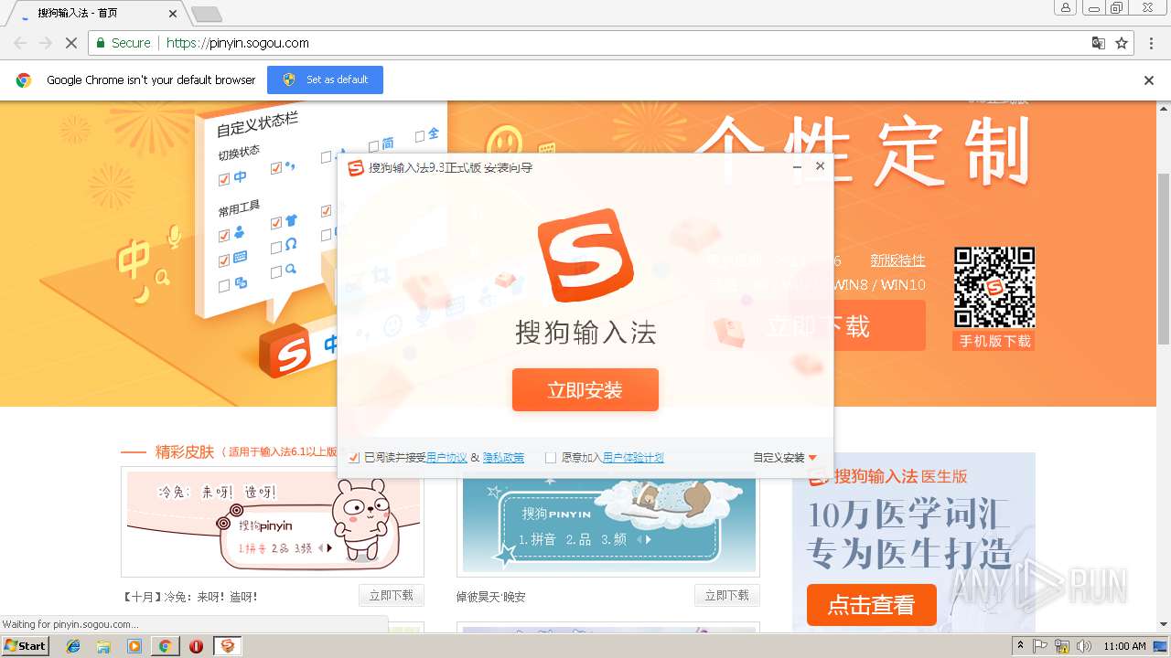The width and height of the screenshot is (1171, 658).
Task: Expand the 自定义安装 custom install options
Action: 785,458
